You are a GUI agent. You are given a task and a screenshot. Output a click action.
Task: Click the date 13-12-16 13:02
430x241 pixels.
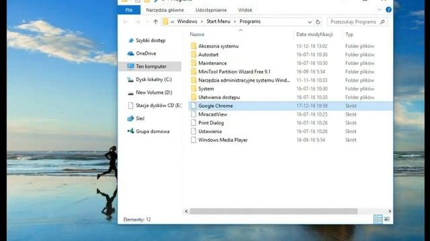click(x=312, y=46)
